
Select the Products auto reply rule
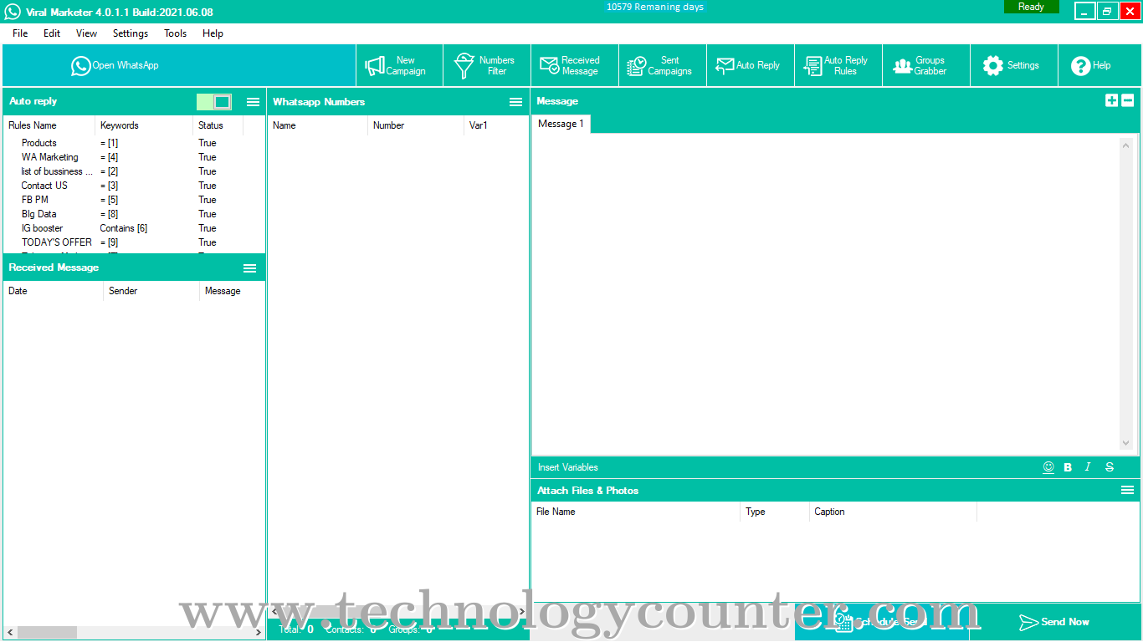134,143
